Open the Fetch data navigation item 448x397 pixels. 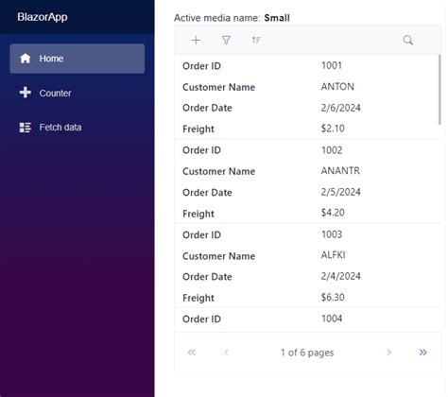point(78,128)
